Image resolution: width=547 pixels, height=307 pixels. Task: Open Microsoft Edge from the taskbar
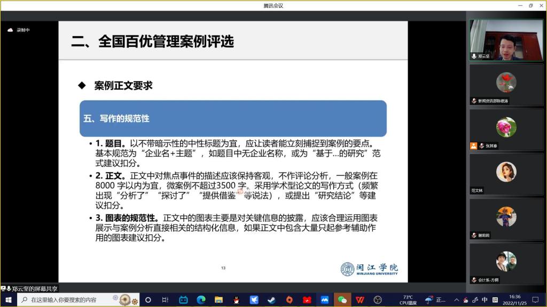coord(201,300)
